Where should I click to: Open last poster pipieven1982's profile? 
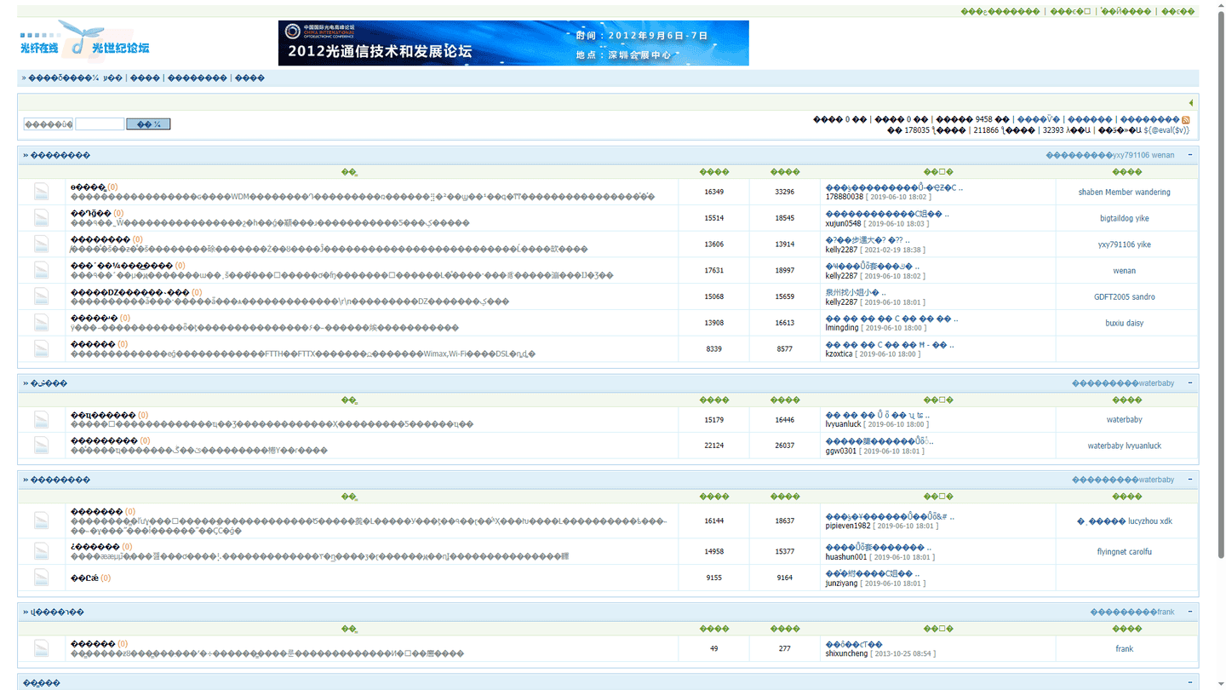click(x=848, y=526)
